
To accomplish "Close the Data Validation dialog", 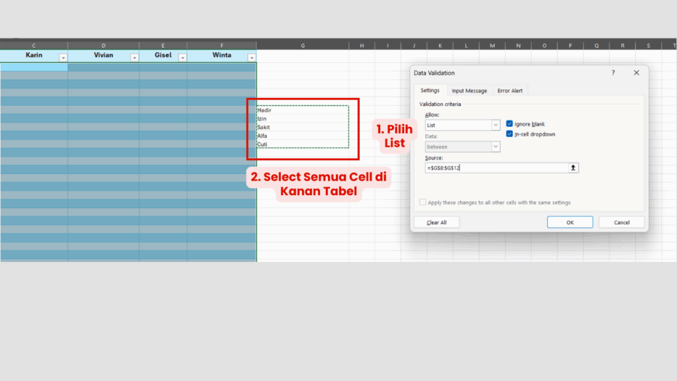I will click(636, 73).
